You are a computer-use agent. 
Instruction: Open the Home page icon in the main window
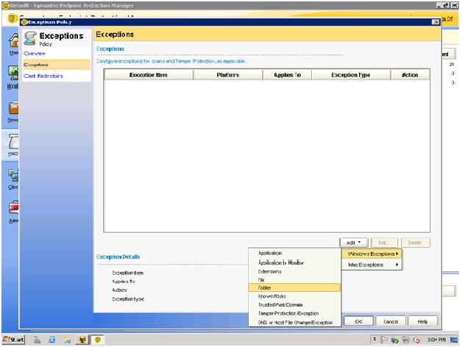click(13, 40)
